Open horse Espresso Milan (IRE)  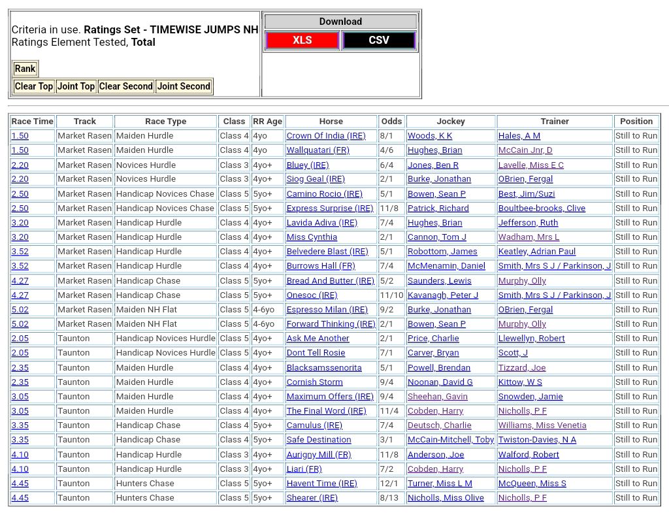pos(327,310)
